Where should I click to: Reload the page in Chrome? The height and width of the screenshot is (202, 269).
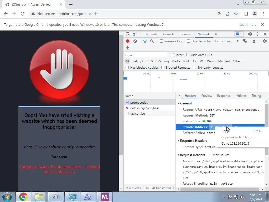coord(23,14)
